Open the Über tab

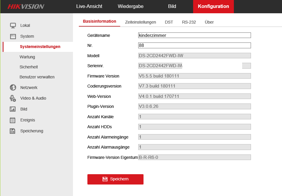(209, 22)
